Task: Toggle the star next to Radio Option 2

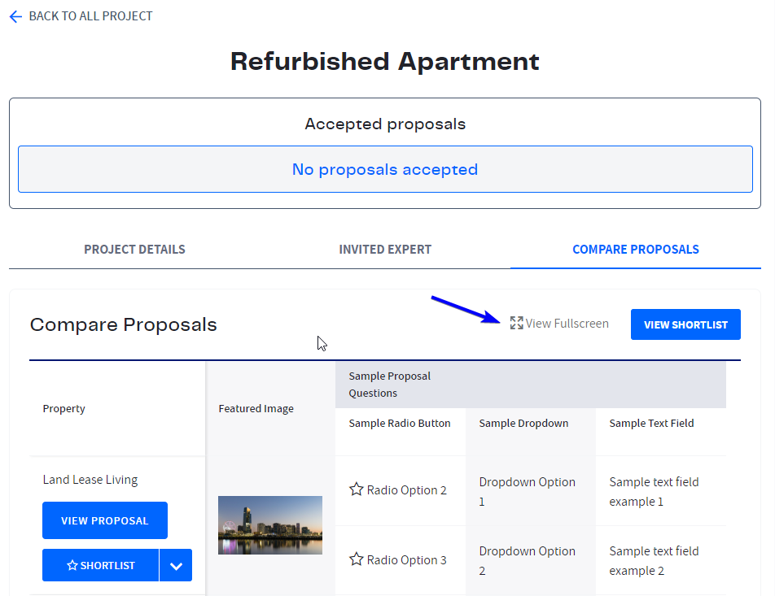Action: pos(357,489)
